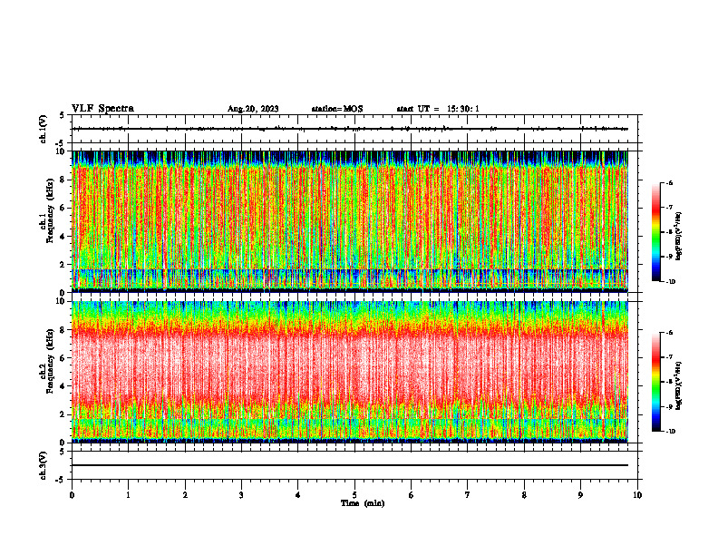
Task: Click time axis tick label '5'
Action: pyautogui.click(x=354, y=495)
